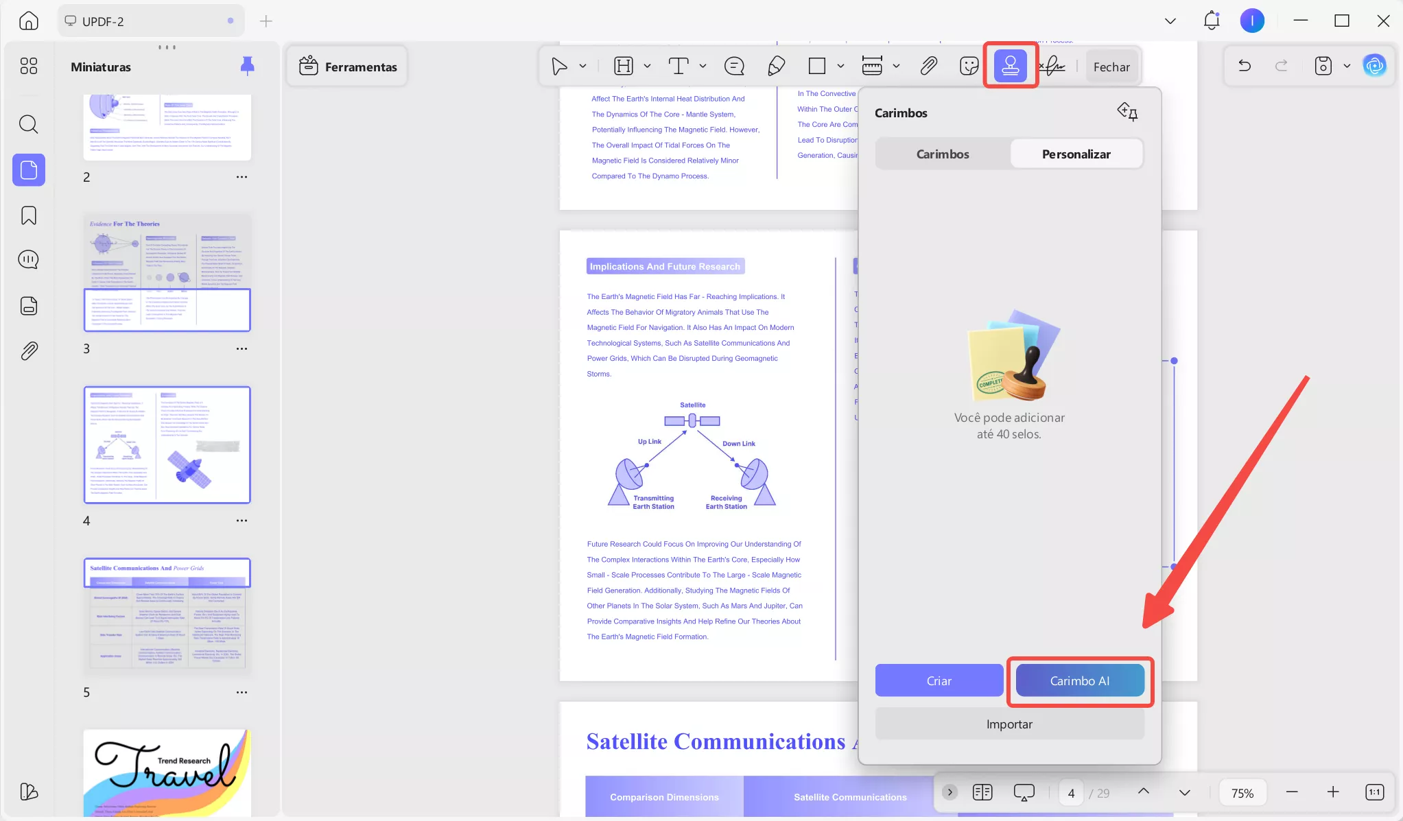1403x821 pixels.
Task: Click the Importar button
Action: [x=1009, y=724]
